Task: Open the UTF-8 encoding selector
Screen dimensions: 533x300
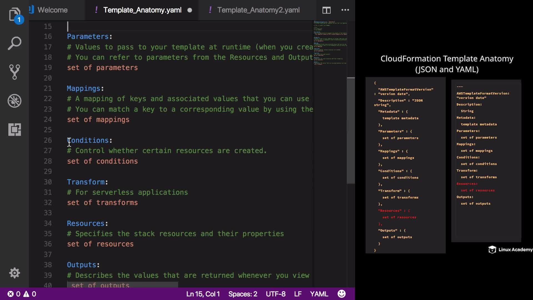Action: click(x=275, y=294)
